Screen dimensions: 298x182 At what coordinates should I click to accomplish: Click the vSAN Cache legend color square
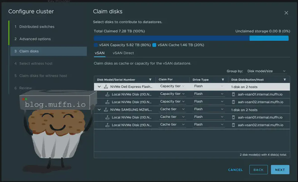pyautogui.click(x=154, y=45)
